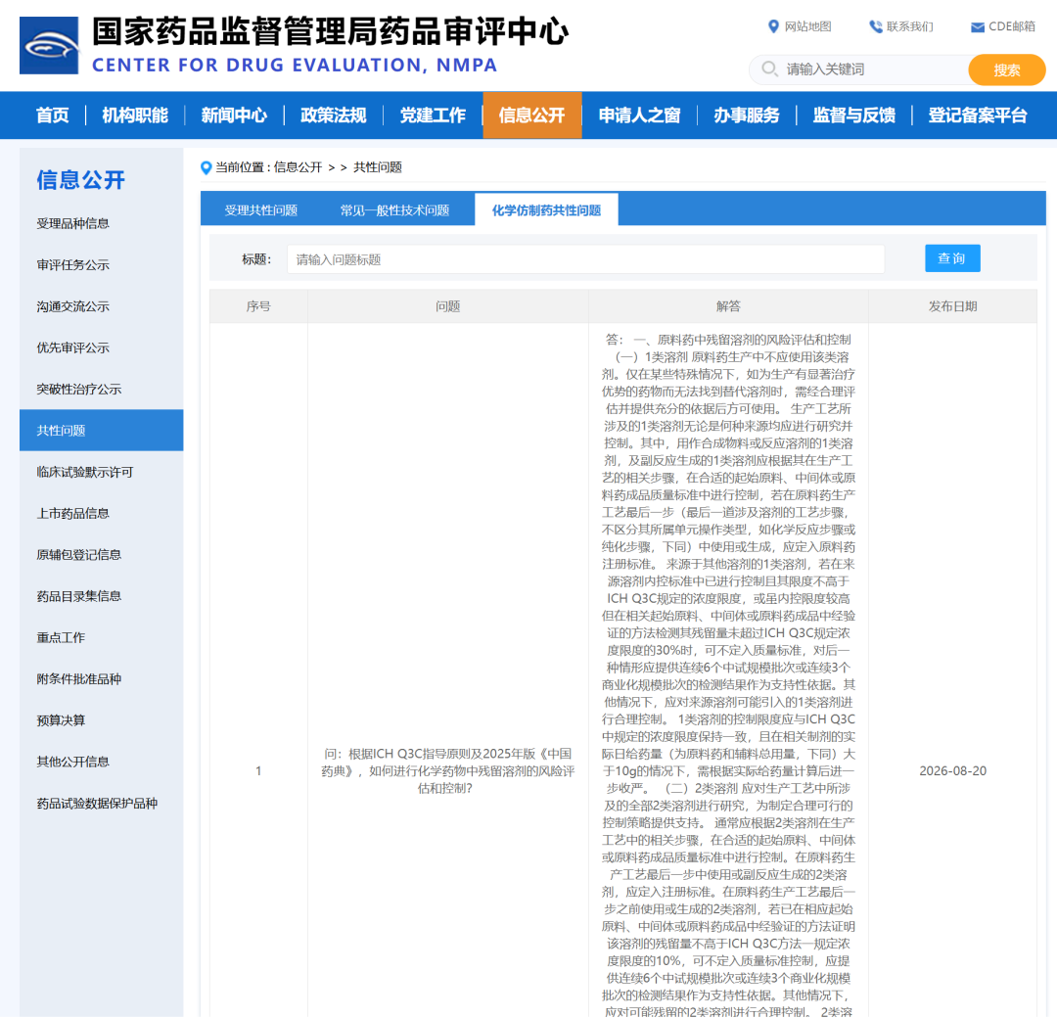Click the site title 国家药品监督管理局药品审评中心
This screenshot has height=1018, width=1057.
331,31
